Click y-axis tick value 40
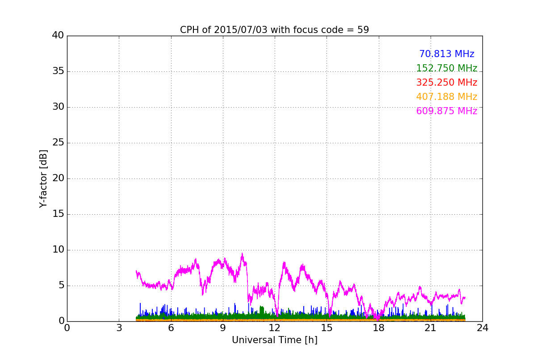536x357 pixels. point(58,36)
